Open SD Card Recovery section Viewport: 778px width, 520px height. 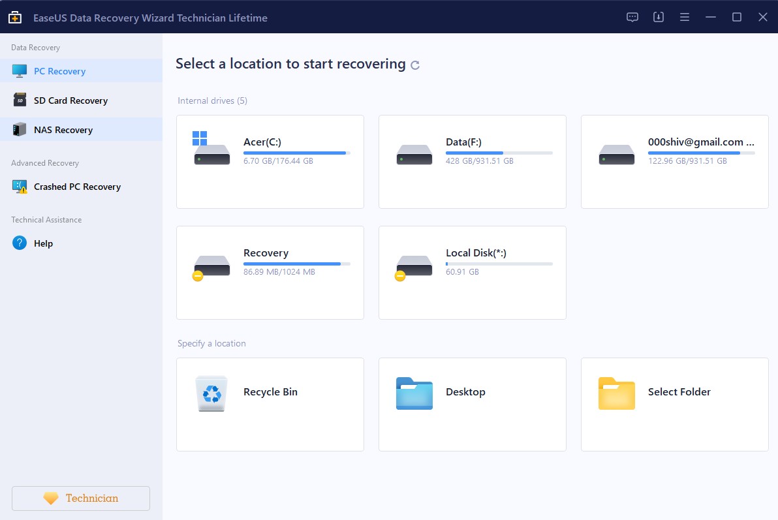click(x=70, y=100)
